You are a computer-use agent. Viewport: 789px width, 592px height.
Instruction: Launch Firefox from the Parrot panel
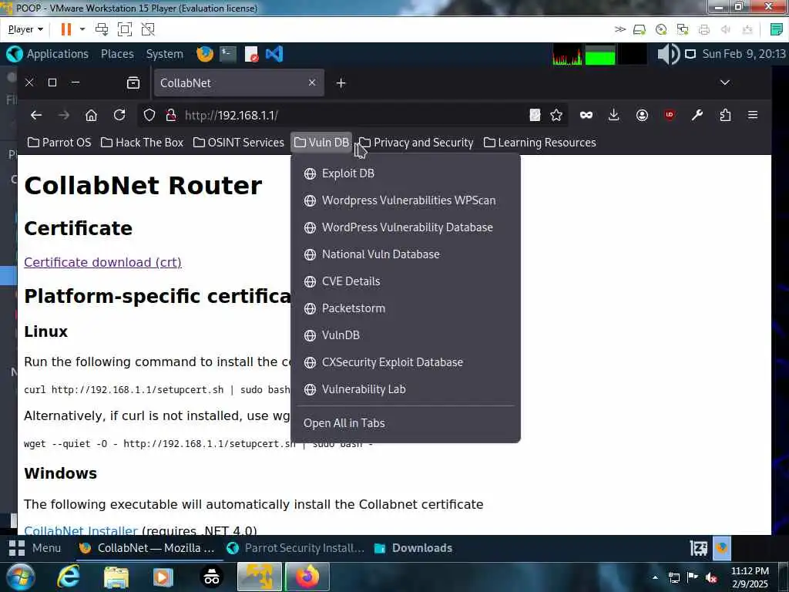click(x=205, y=54)
